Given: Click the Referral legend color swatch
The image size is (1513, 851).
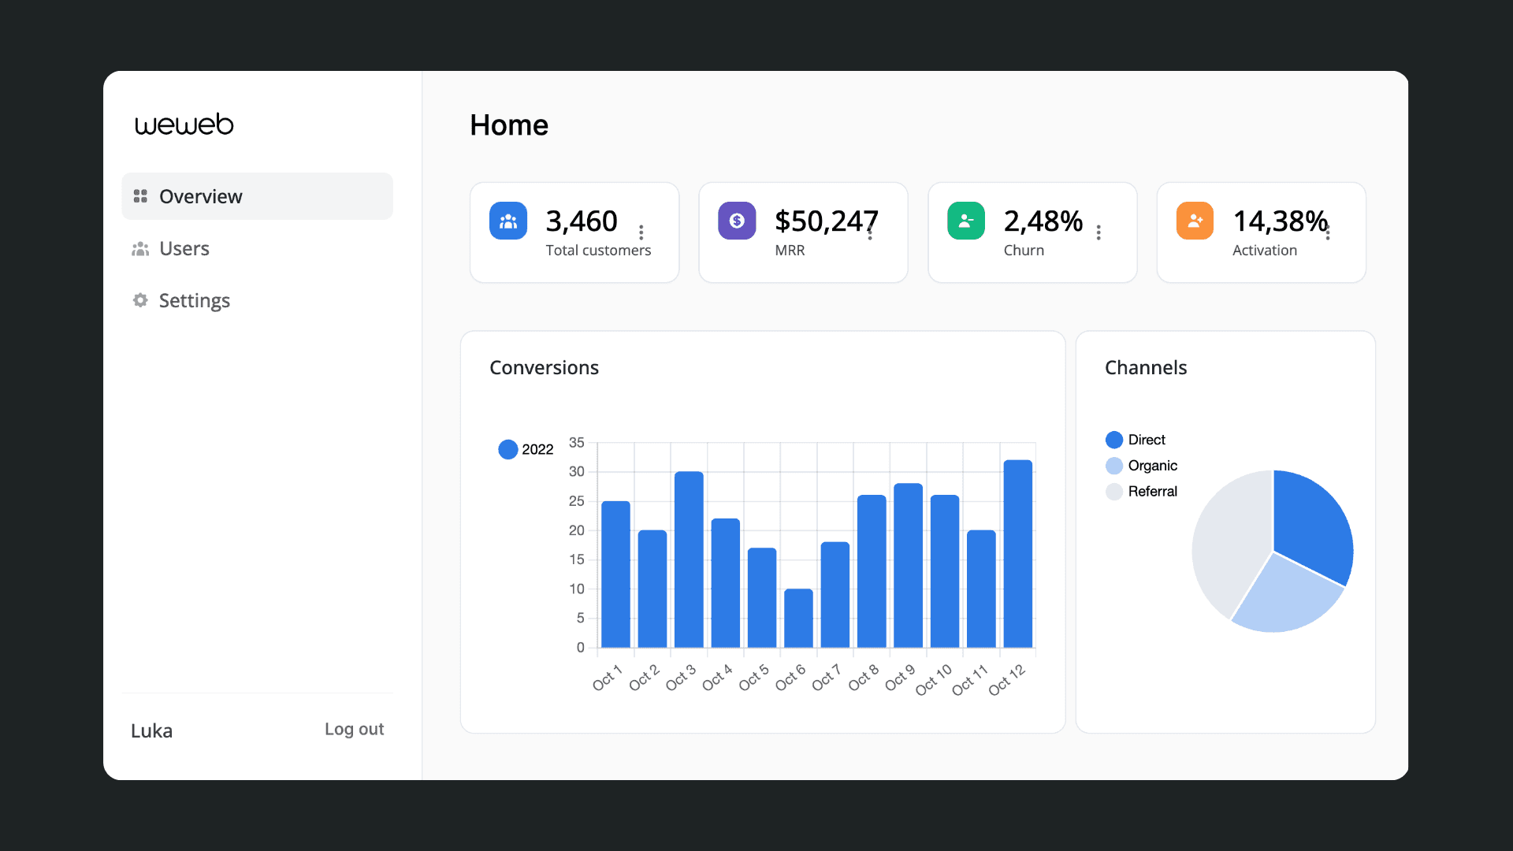Looking at the screenshot, I should 1114,492.
